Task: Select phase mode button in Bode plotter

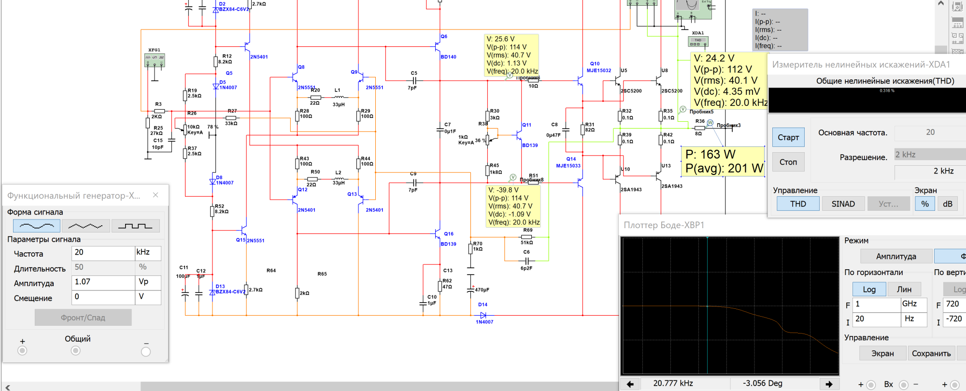Action: [950, 256]
